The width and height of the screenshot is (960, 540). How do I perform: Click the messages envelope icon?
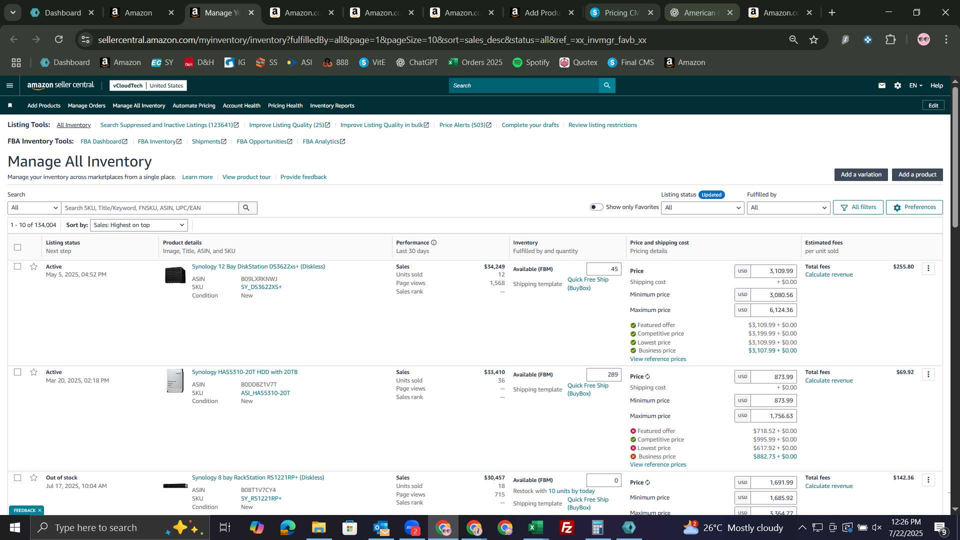coord(882,85)
